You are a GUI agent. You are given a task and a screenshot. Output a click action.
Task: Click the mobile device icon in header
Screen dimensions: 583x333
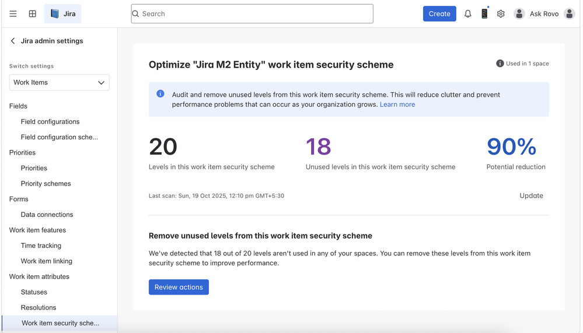pyautogui.click(x=484, y=14)
